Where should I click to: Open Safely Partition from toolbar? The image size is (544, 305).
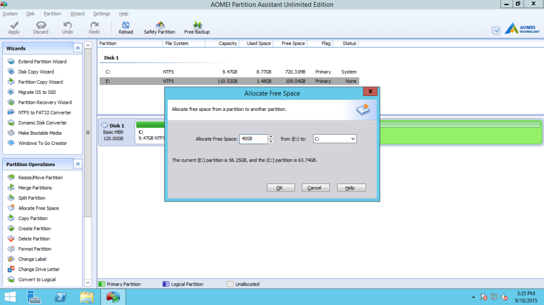click(159, 28)
